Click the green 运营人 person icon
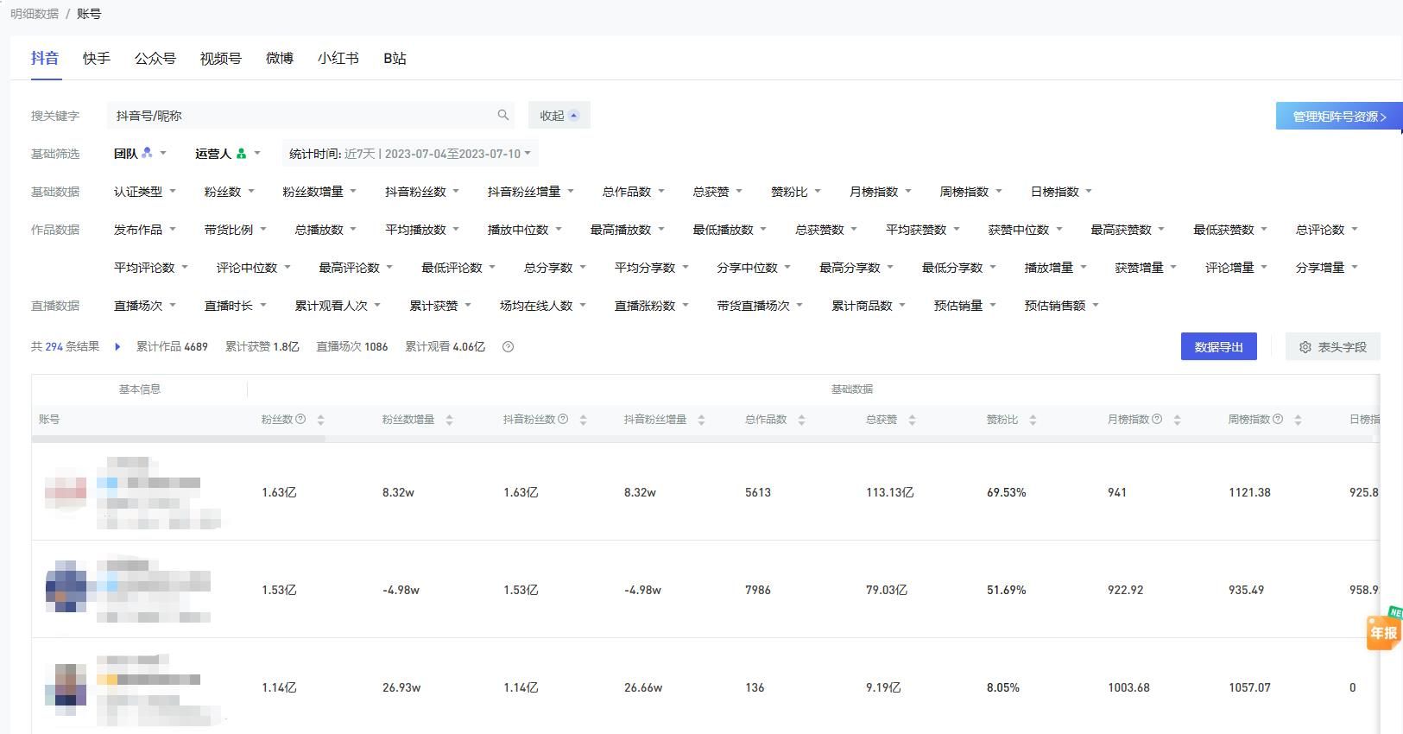The width and height of the screenshot is (1403, 734). (241, 154)
